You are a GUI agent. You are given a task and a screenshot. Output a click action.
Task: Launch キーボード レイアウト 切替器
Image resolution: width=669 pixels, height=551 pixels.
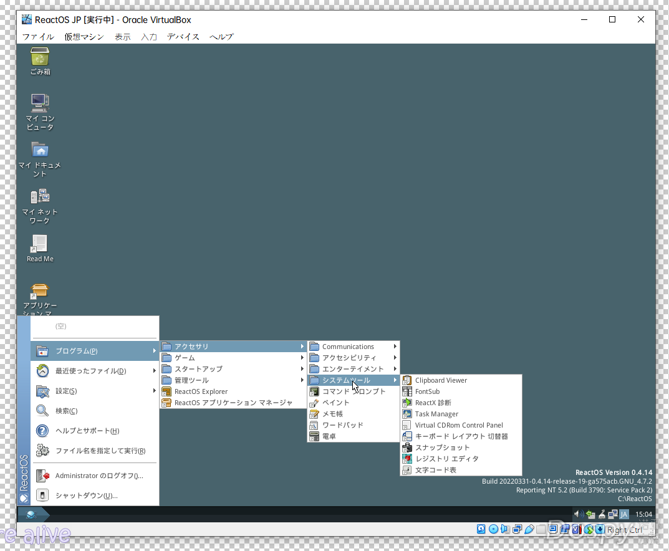pyautogui.click(x=461, y=436)
